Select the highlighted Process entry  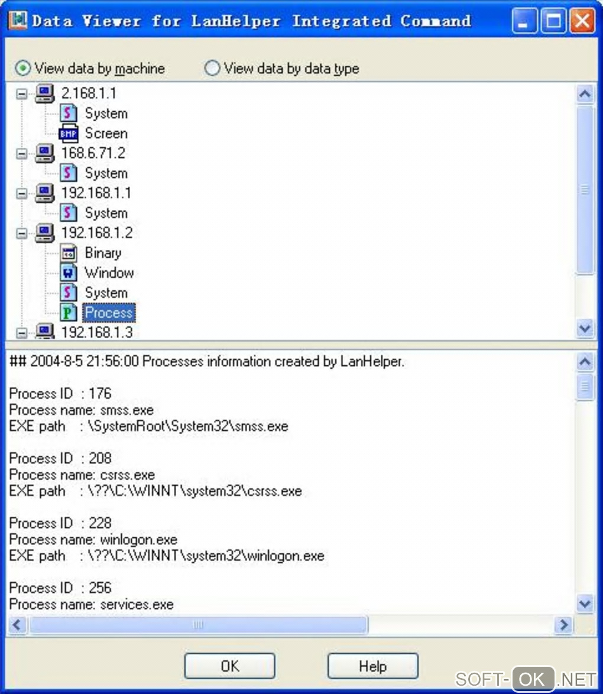109,313
